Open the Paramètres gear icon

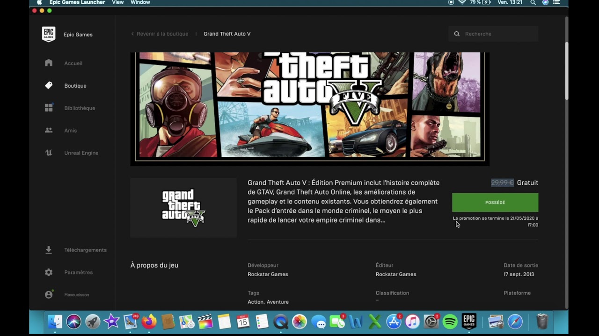click(49, 272)
